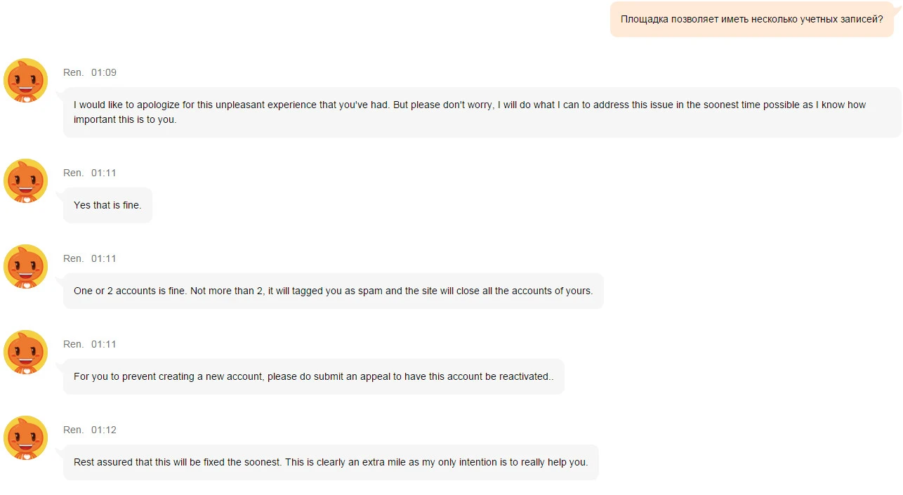Click Ren's avatar beside the 01:12 message
903x495 pixels.
[26, 438]
